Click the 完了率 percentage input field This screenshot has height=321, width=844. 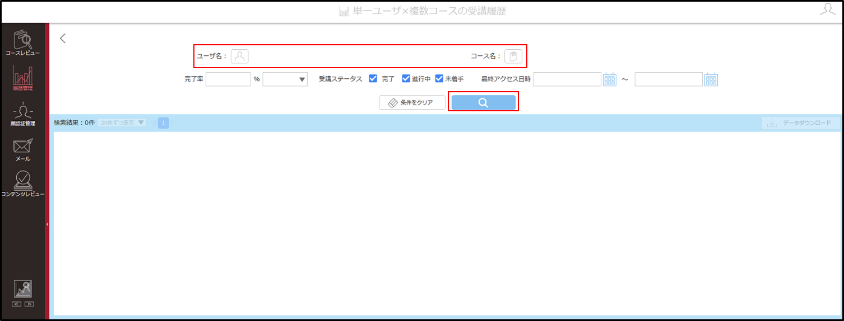228,79
